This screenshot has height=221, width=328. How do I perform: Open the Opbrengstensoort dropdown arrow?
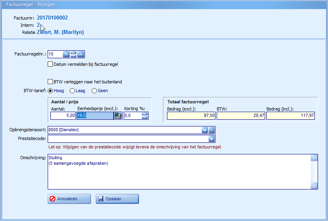pos(205,130)
